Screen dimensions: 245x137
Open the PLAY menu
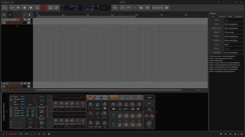[x=12, y=8]
